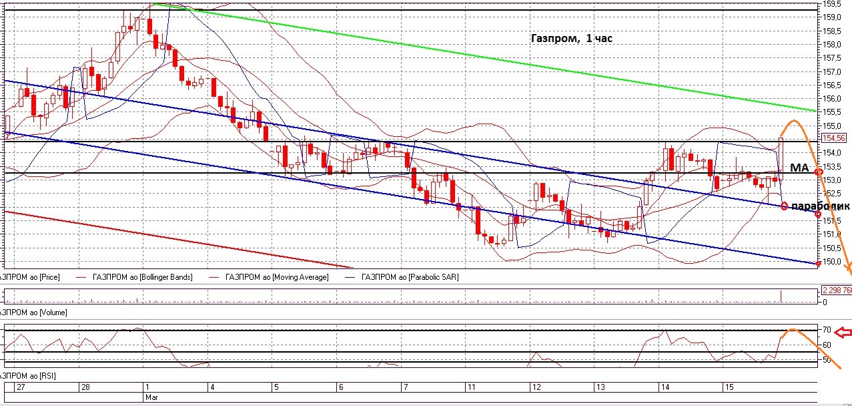Click the red line sample beside Bollinger Bands
The image size is (852, 406).
(83, 276)
